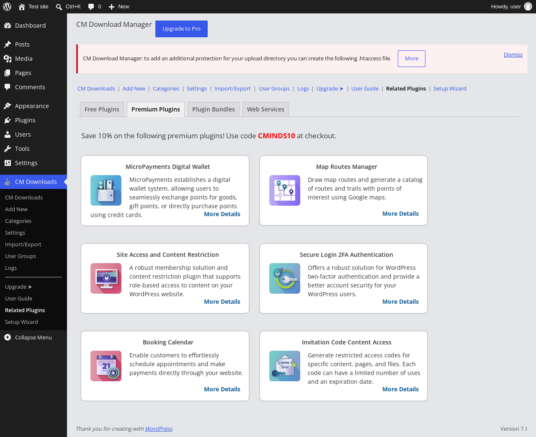Open More Details for Site Access Restriction
The height and width of the screenshot is (437, 536).
pos(222,302)
